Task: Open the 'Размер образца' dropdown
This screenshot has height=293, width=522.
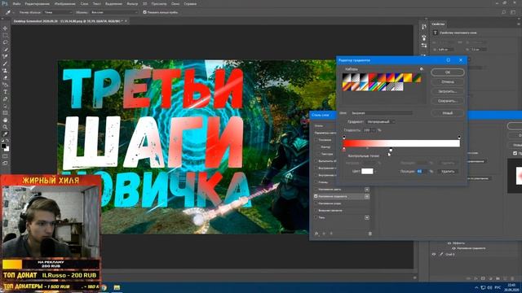Action: [58, 12]
